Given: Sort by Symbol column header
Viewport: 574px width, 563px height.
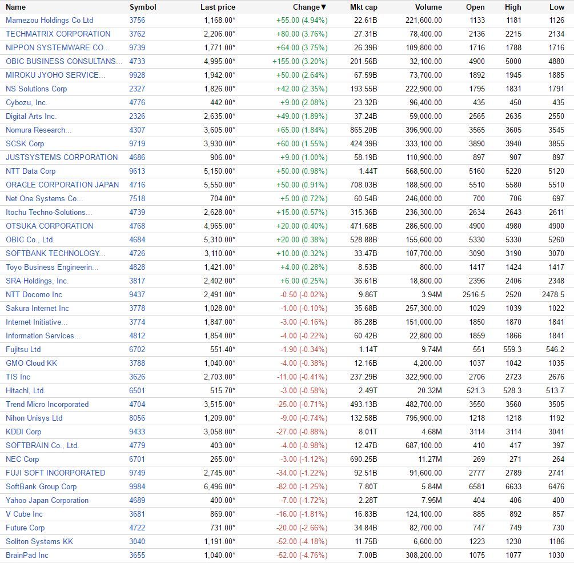Looking at the screenshot, I should pyautogui.click(x=143, y=7).
